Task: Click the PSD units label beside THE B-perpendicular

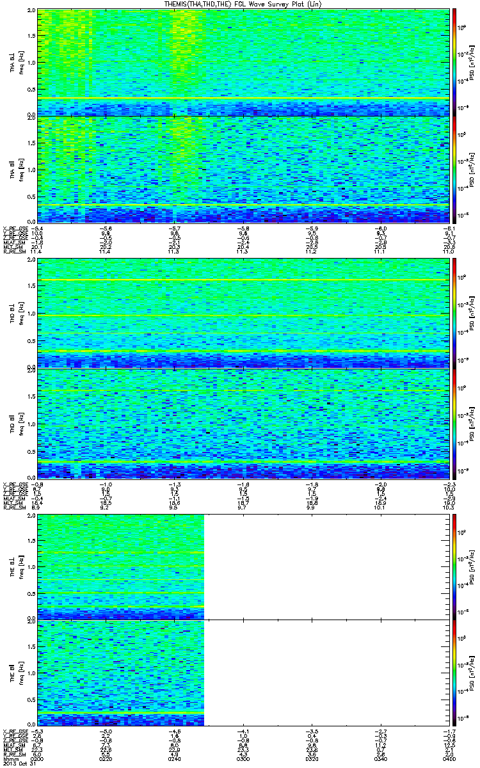Action: point(472,566)
